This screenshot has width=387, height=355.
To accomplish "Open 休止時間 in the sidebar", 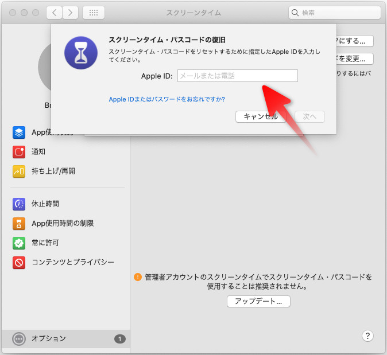I will click(x=45, y=204).
